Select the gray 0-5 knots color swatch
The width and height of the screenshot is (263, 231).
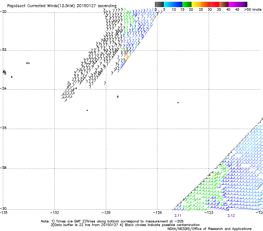(x=159, y=4)
